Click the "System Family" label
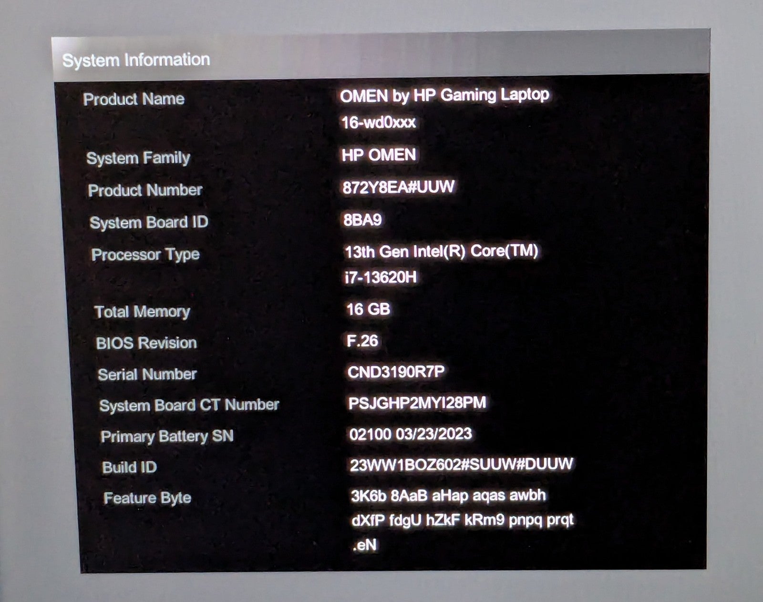The width and height of the screenshot is (763, 602). coord(138,158)
